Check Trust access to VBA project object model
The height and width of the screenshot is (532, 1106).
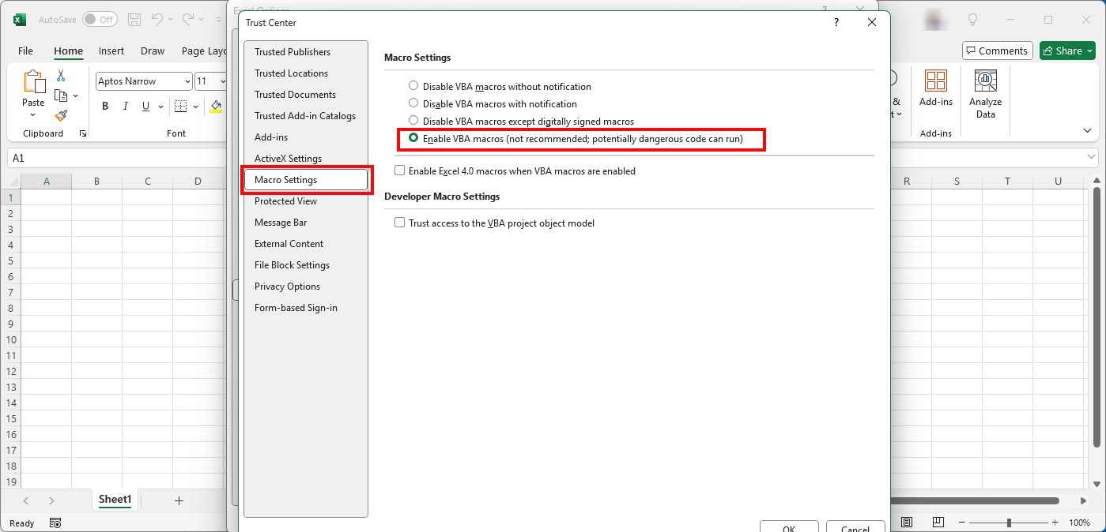point(400,223)
